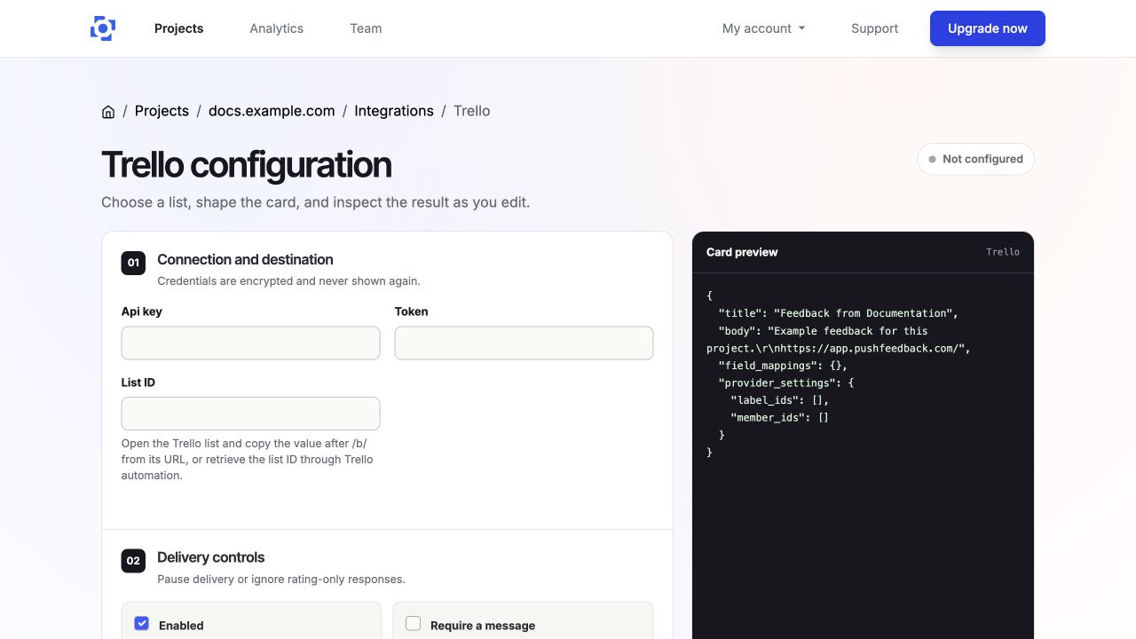Click the Not configured status badge

[975, 159]
